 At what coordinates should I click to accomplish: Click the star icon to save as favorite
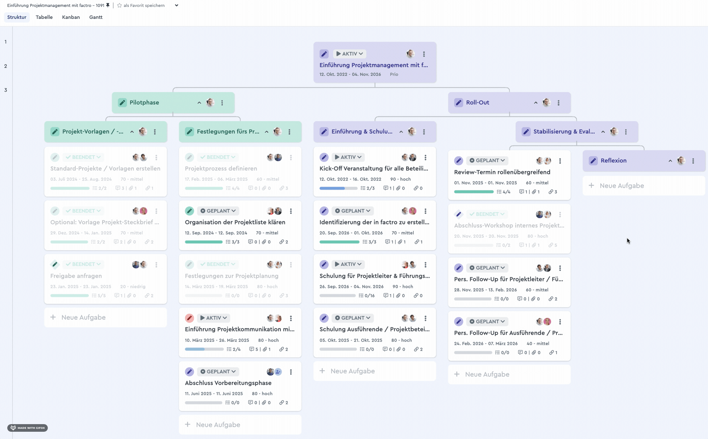[x=119, y=5]
